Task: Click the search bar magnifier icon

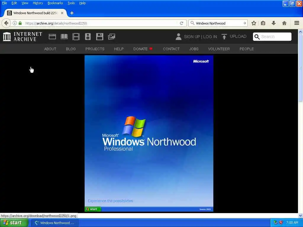Action: (x=192, y=23)
